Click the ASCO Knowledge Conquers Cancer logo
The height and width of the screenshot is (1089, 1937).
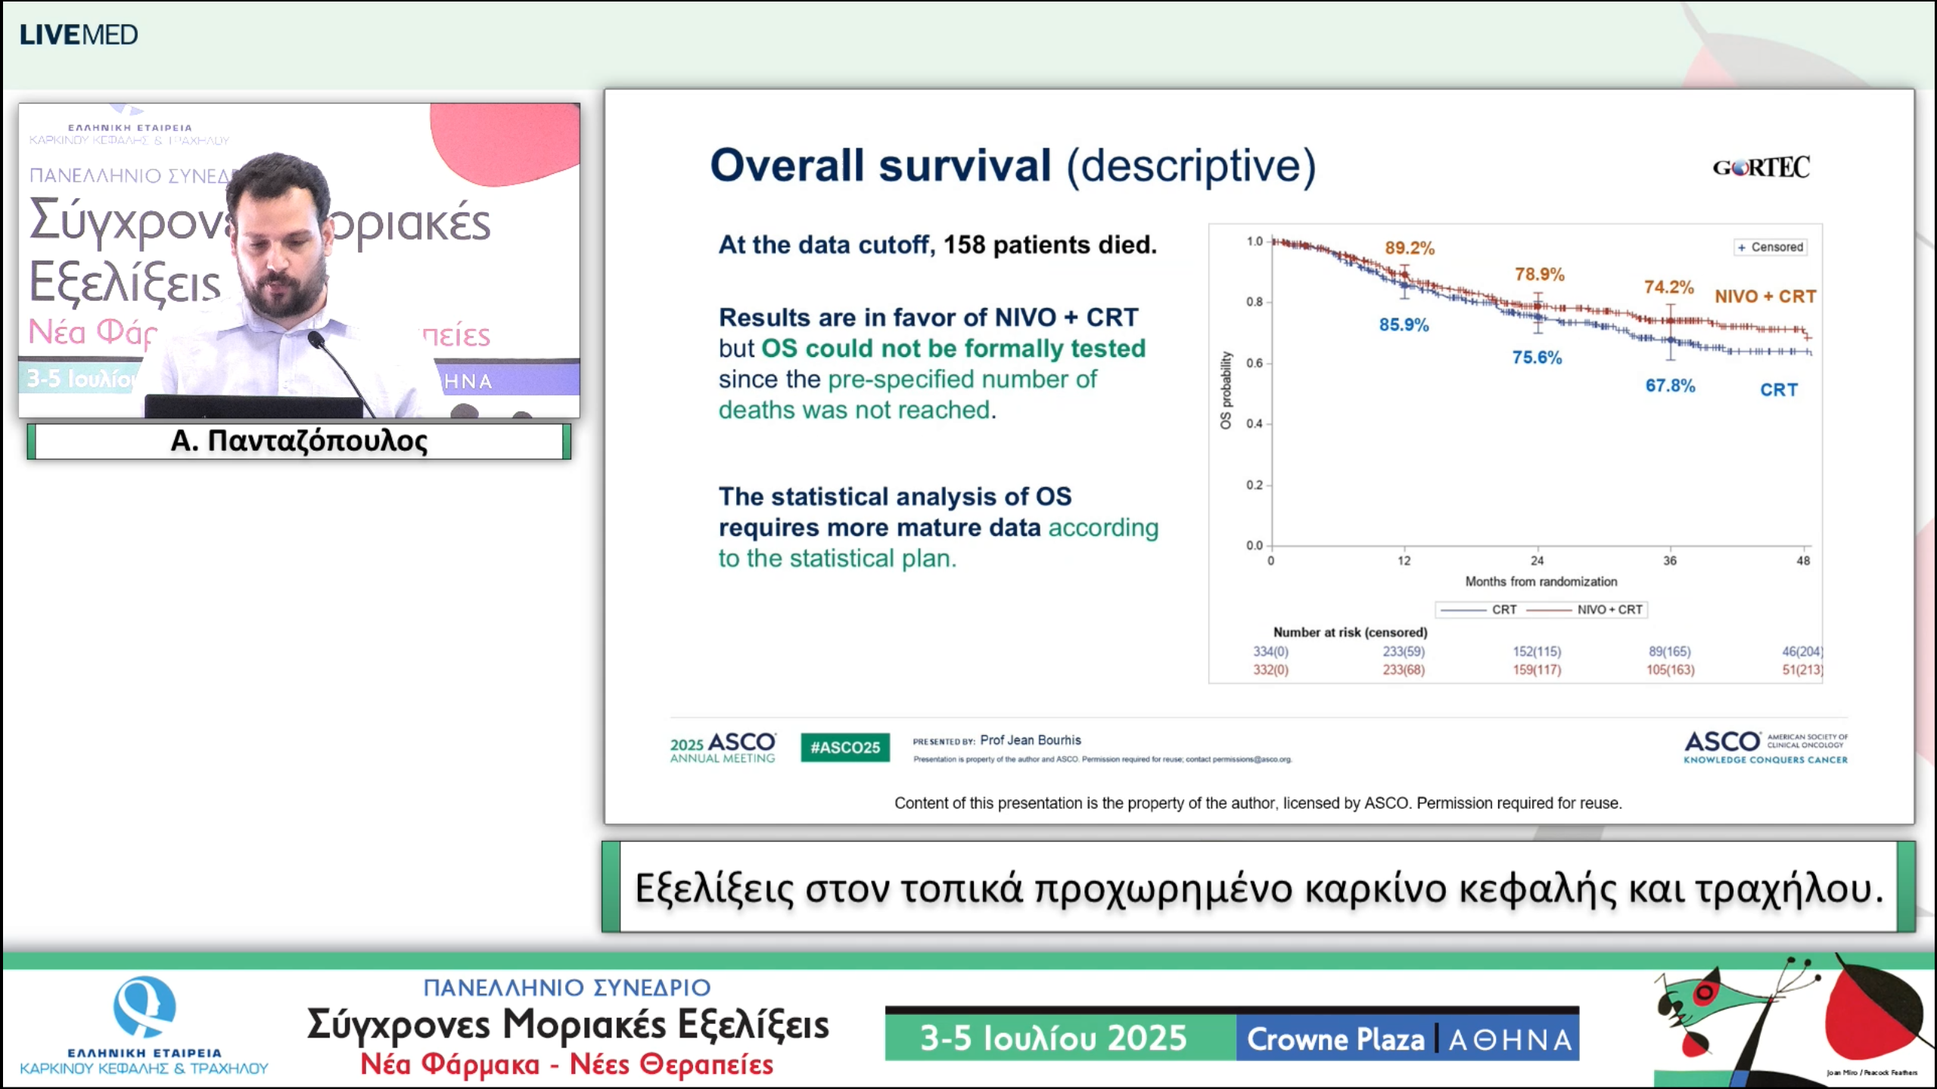(1765, 747)
